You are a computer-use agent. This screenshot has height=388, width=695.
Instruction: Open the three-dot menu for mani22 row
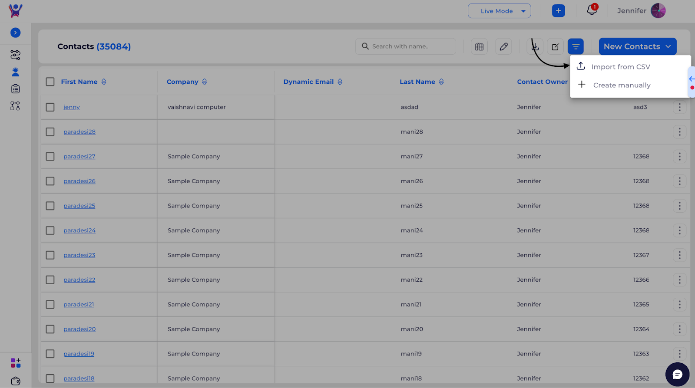point(679,280)
